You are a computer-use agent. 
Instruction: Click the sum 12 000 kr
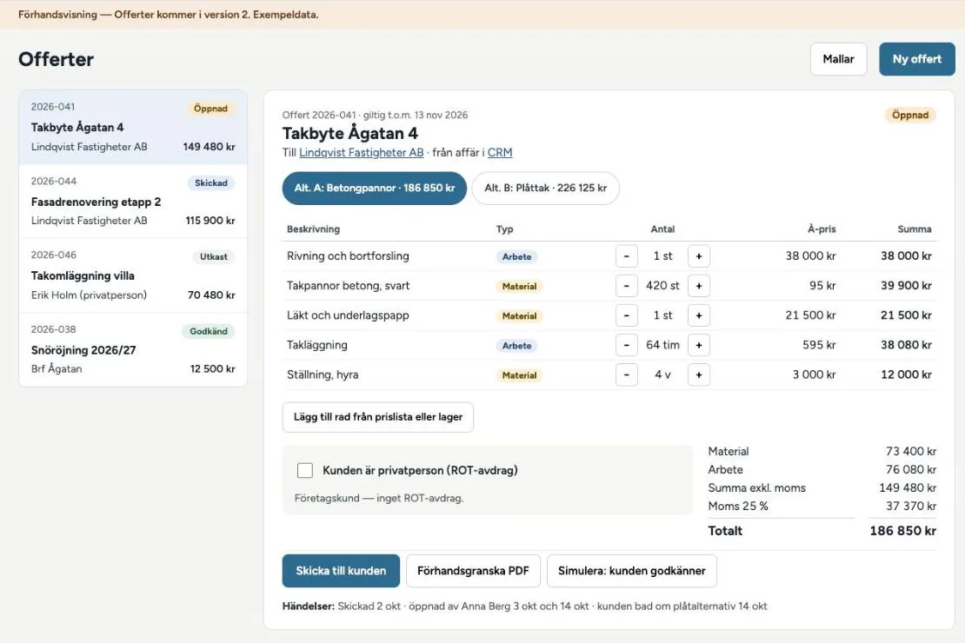point(906,375)
